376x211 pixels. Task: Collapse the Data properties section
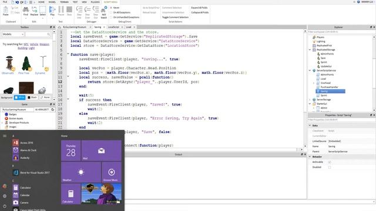[x=310, y=125]
